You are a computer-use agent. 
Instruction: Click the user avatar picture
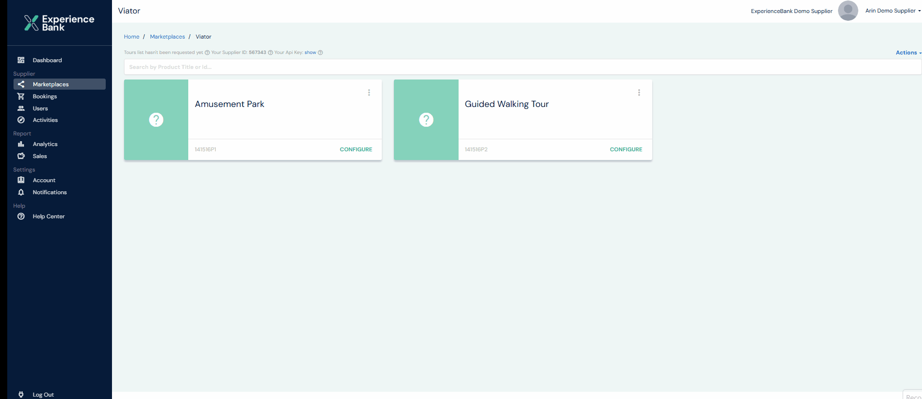click(848, 11)
